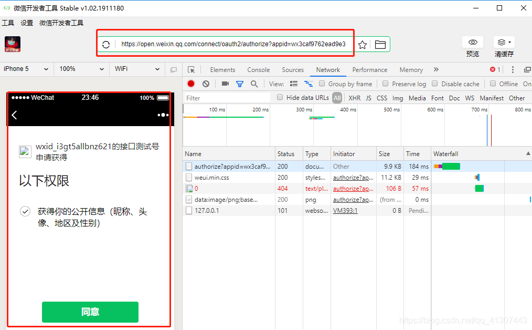Image resolution: width=532 pixels, height=330 pixels.
Task: Check Hide data URLs checkbox
Action: (280, 97)
